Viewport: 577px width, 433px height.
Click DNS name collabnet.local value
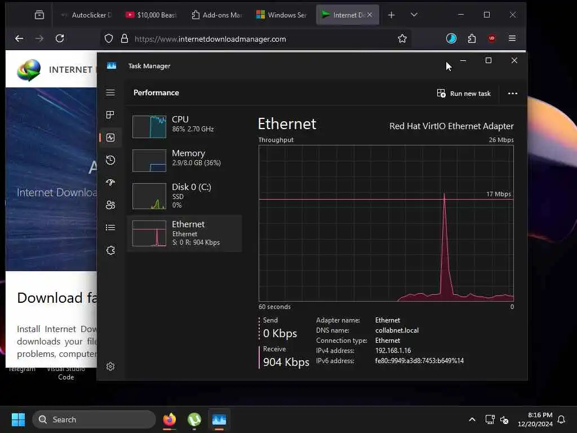point(397,330)
